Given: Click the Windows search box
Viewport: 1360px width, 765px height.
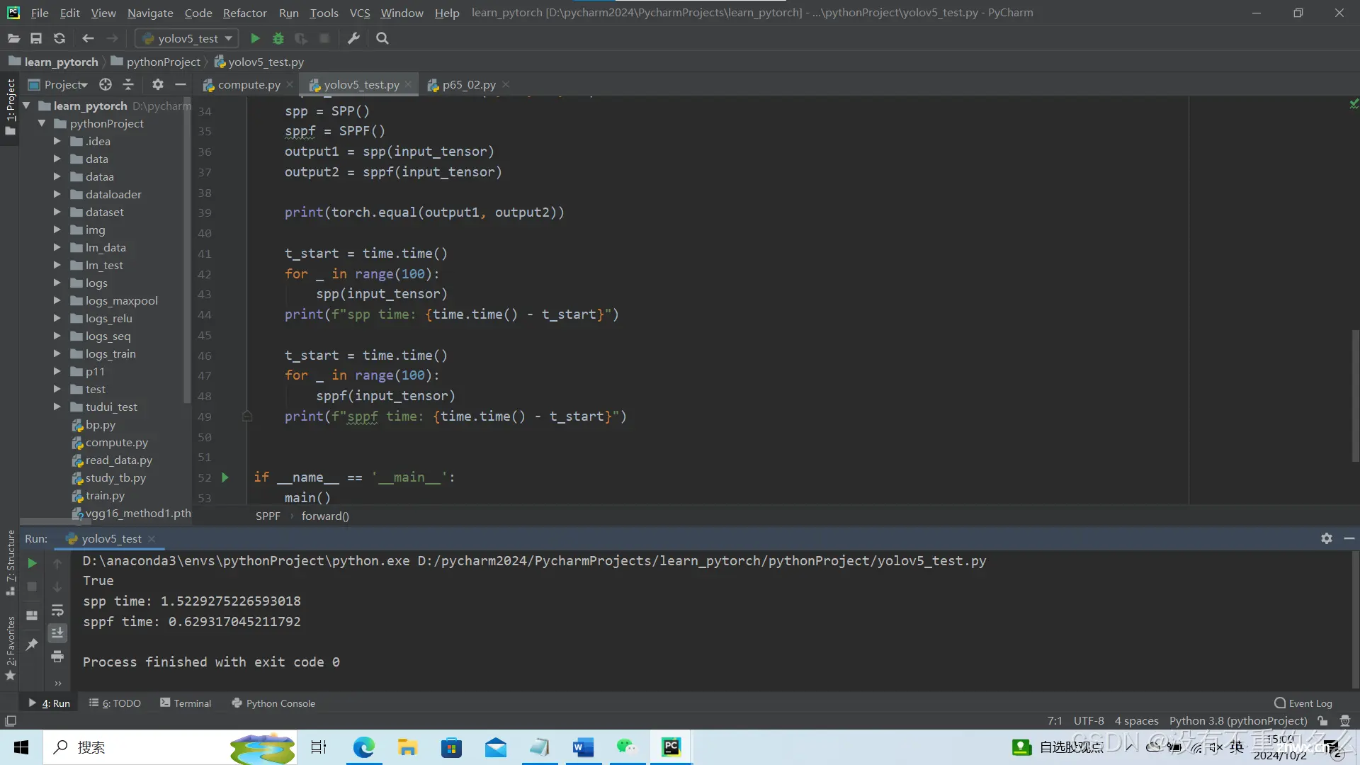Looking at the screenshot, I should tap(170, 747).
